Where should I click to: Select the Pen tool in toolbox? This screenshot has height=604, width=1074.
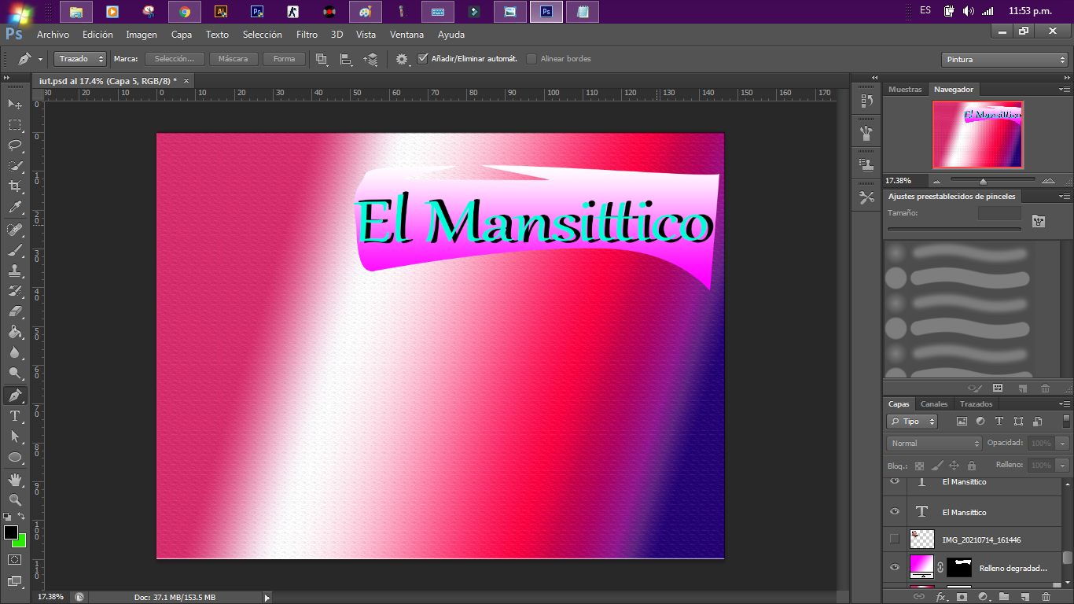(15, 396)
